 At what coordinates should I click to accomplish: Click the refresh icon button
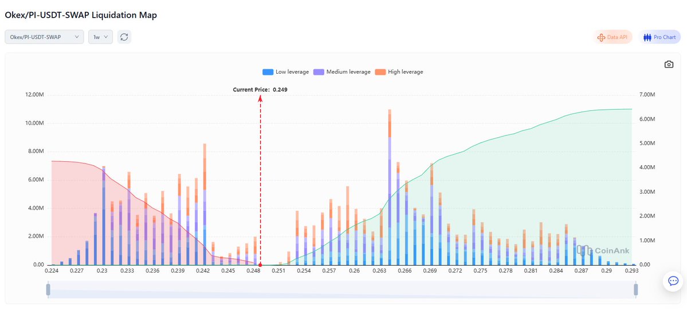[124, 37]
